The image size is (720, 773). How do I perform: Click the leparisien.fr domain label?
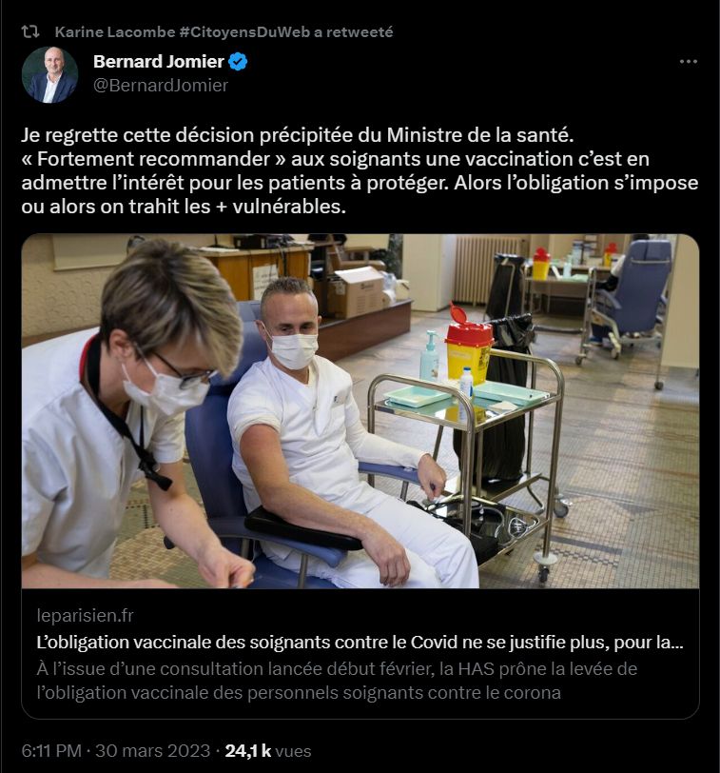[x=85, y=616]
